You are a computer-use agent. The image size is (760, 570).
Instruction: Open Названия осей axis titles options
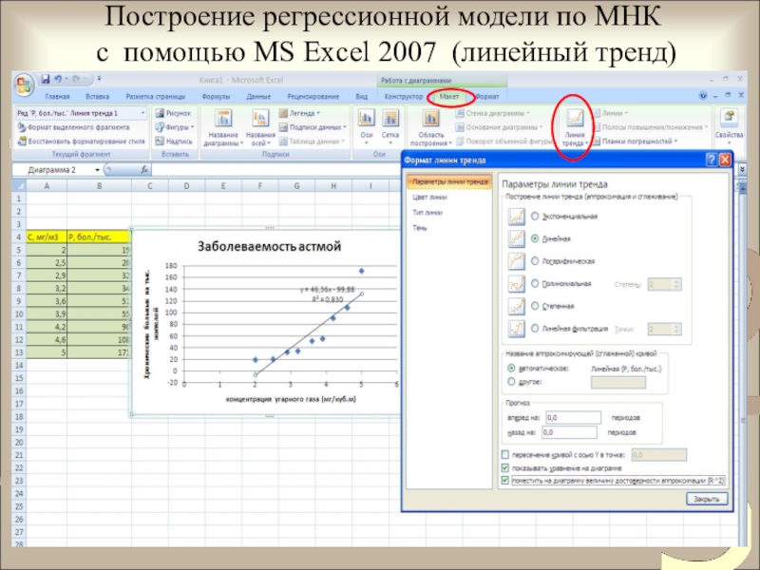tap(260, 128)
